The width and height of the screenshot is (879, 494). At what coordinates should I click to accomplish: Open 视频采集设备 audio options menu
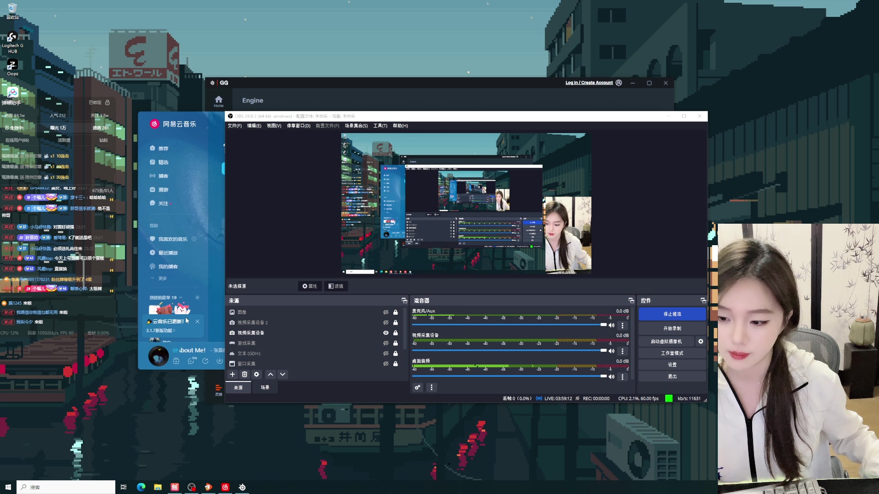pyautogui.click(x=622, y=351)
